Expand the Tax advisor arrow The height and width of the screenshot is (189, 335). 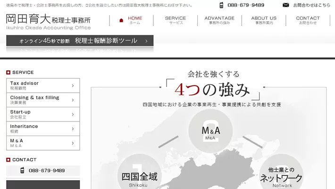coord(73,86)
